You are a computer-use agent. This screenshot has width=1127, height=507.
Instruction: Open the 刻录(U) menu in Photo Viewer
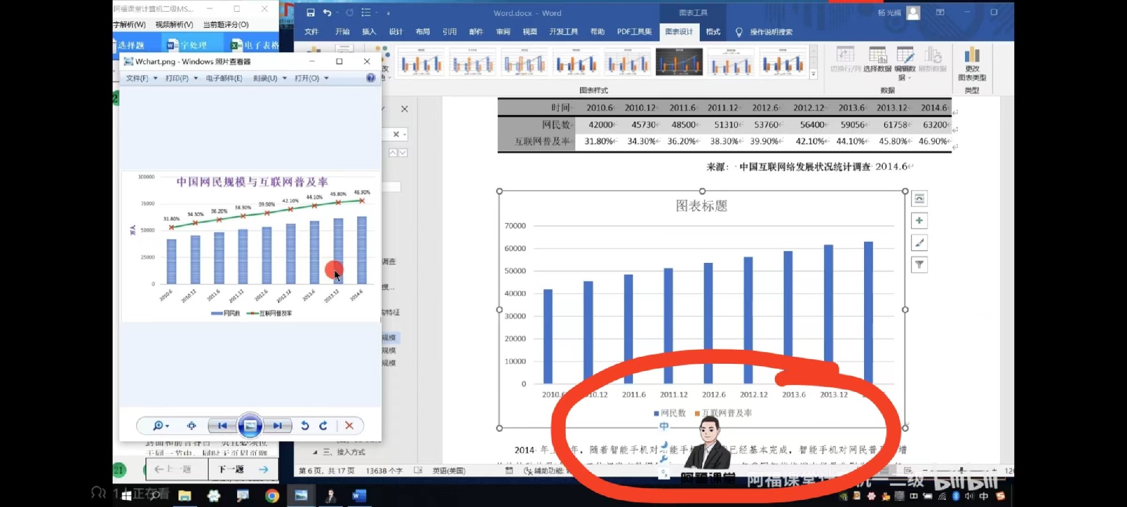tap(270, 78)
